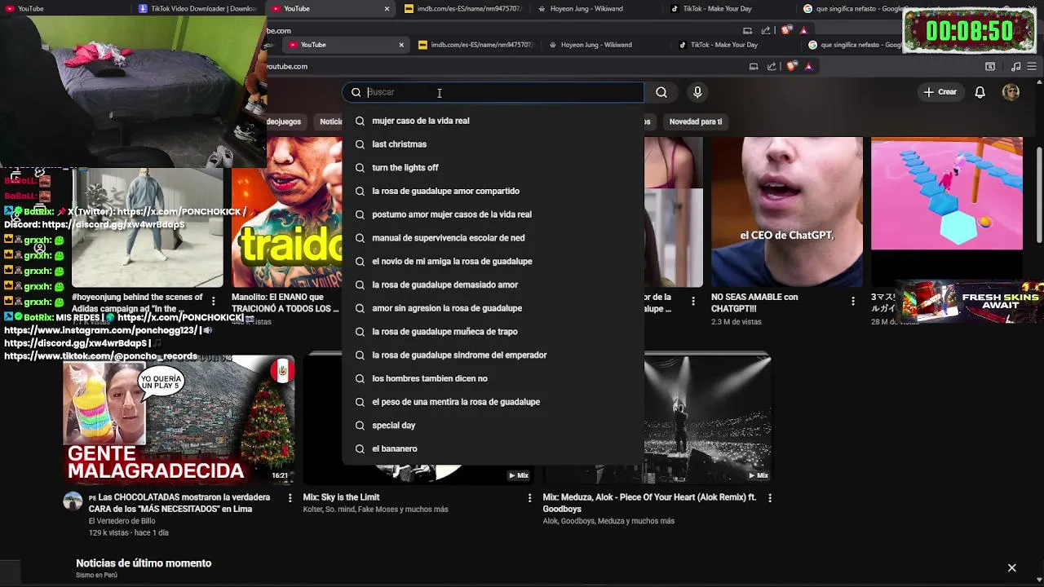Focus the Buscar search field
Viewport: 1044px width, 587px height.
(x=493, y=92)
